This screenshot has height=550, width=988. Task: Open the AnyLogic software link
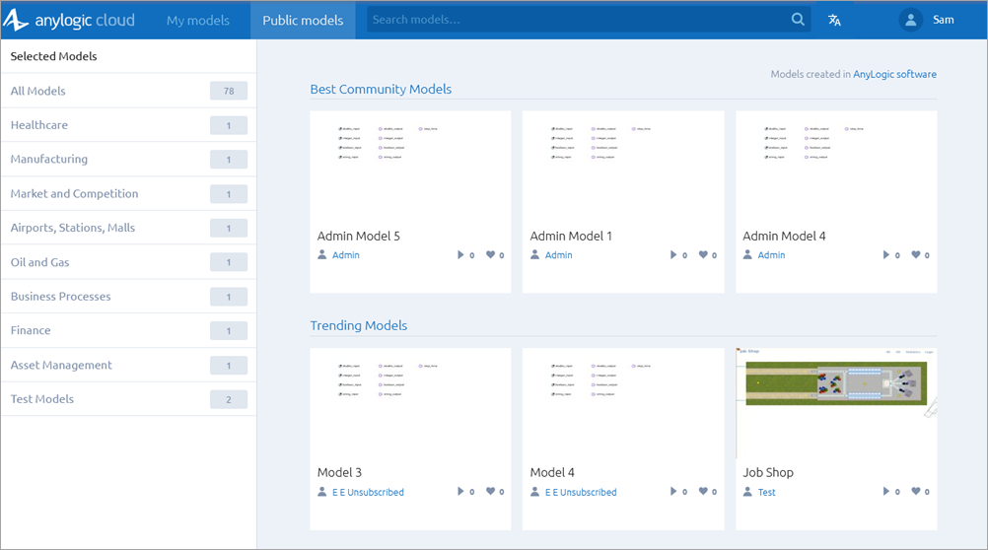895,74
